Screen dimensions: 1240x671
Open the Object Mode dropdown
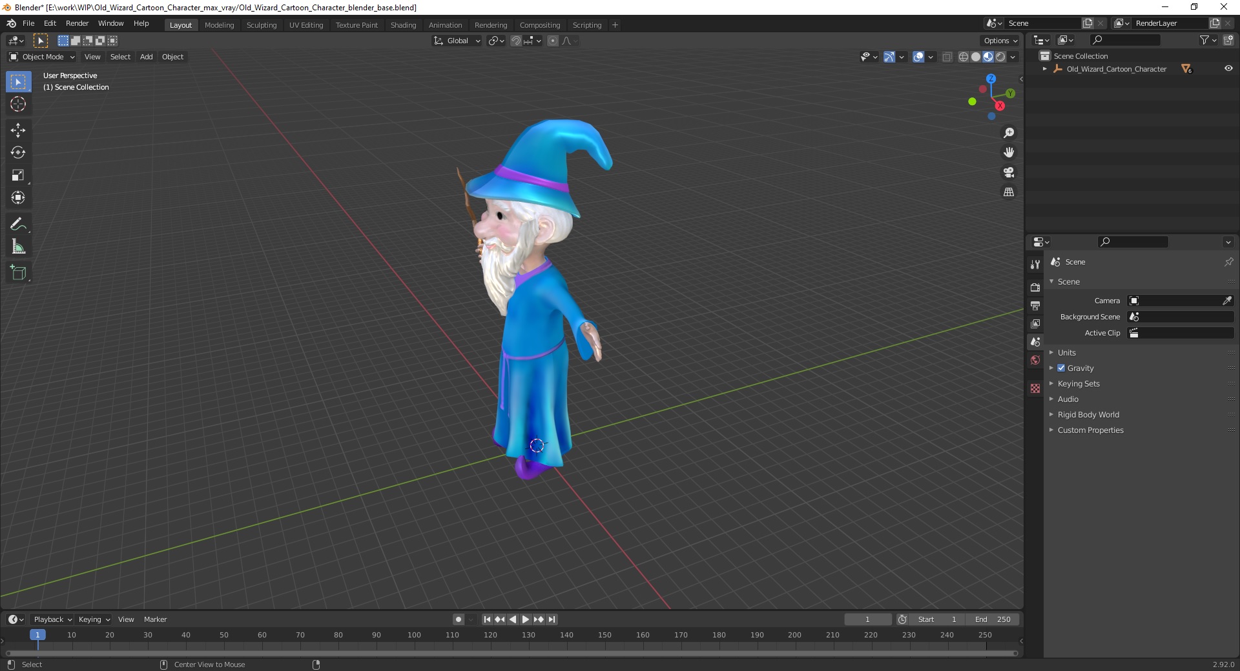click(x=42, y=57)
